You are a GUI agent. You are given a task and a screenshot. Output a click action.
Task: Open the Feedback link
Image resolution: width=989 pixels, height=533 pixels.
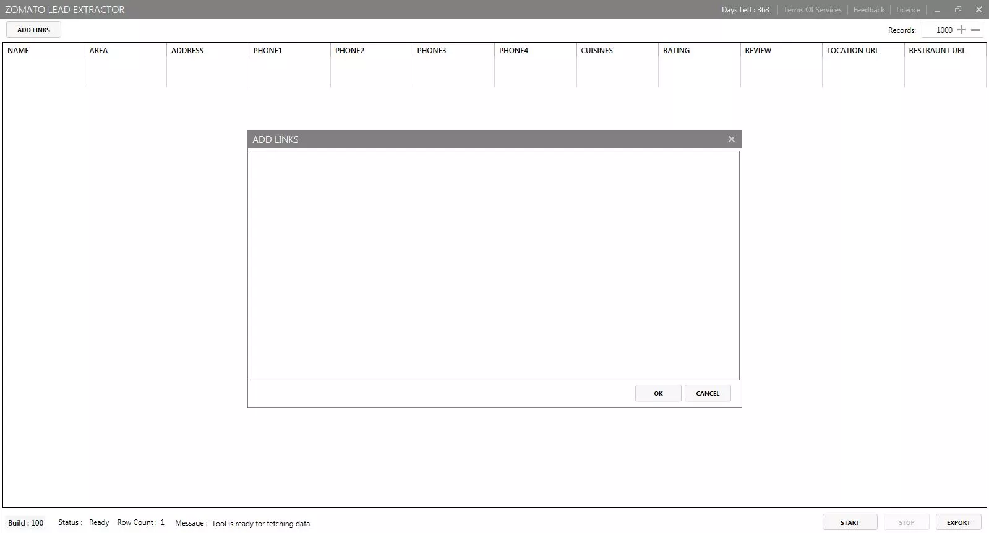point(868,10)
